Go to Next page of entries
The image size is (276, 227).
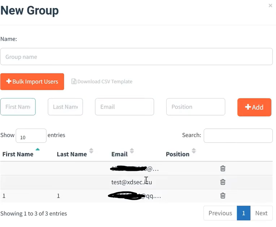point(261,213)
